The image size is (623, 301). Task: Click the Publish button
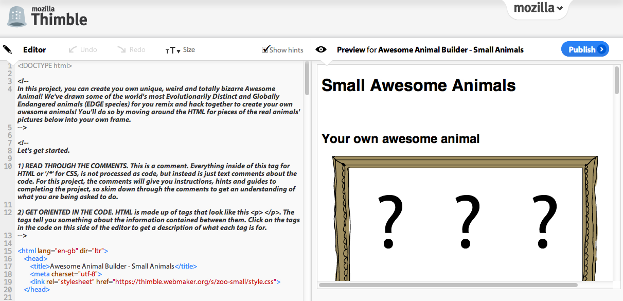coord(585,49)
